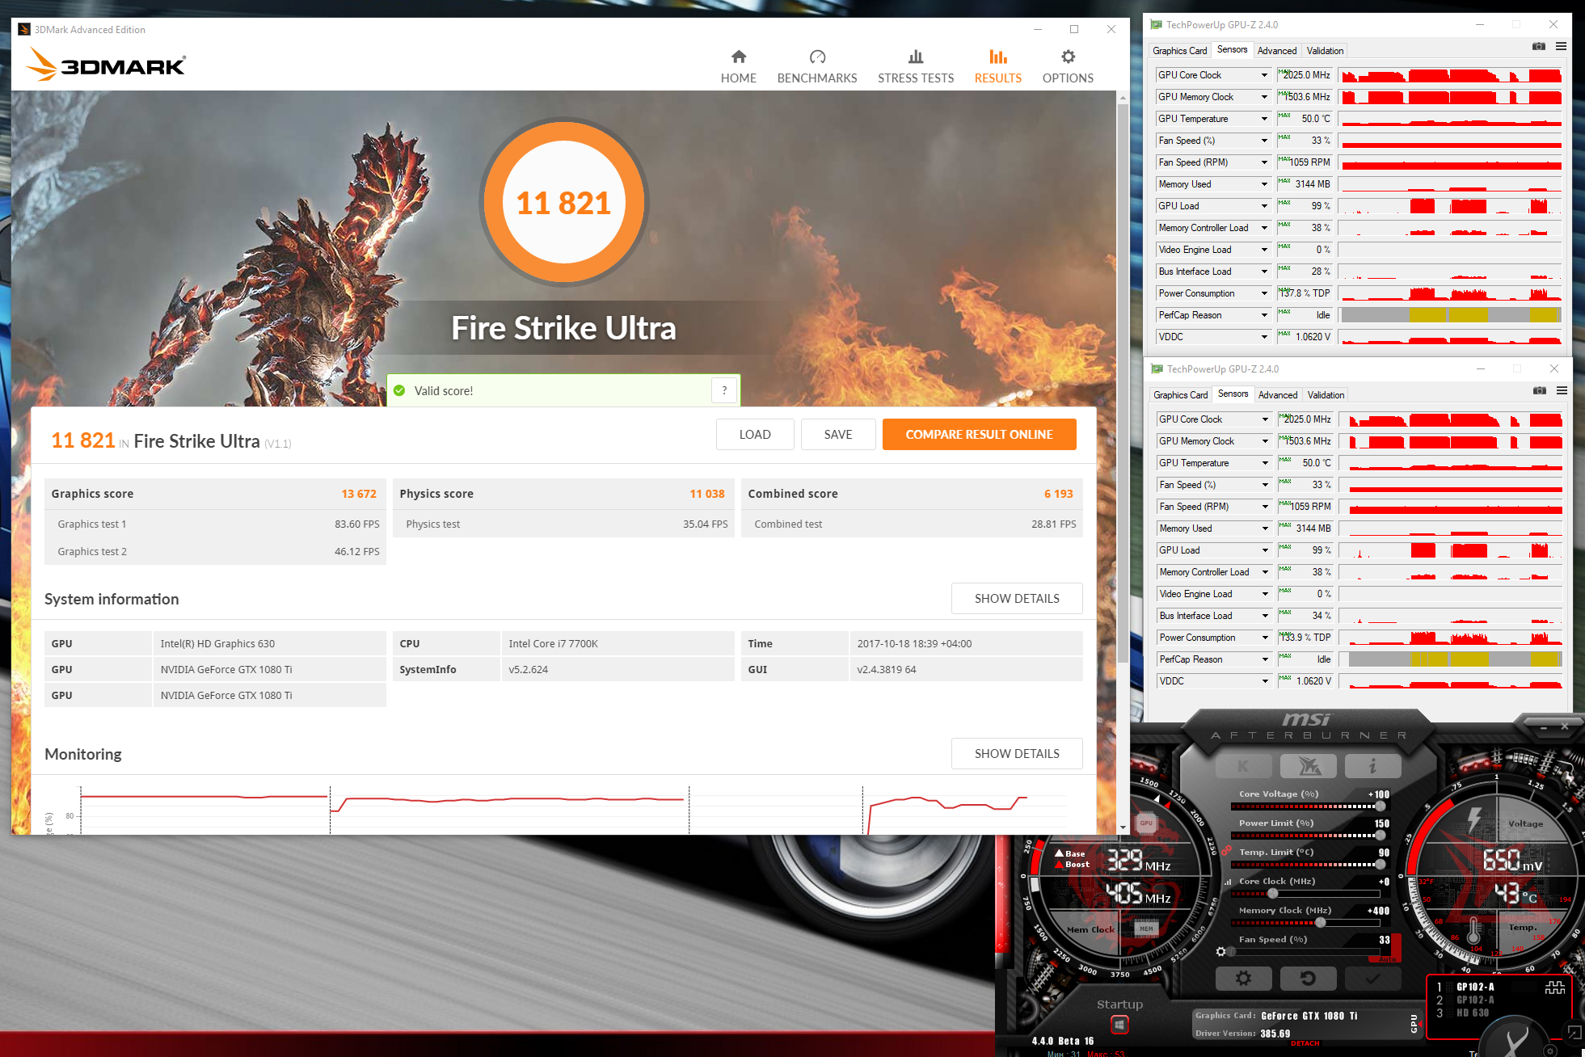Screen dimensions: 1585x1057
Task: Toggle Afterburner Startup Windows button
Action: point(1119,1025)
